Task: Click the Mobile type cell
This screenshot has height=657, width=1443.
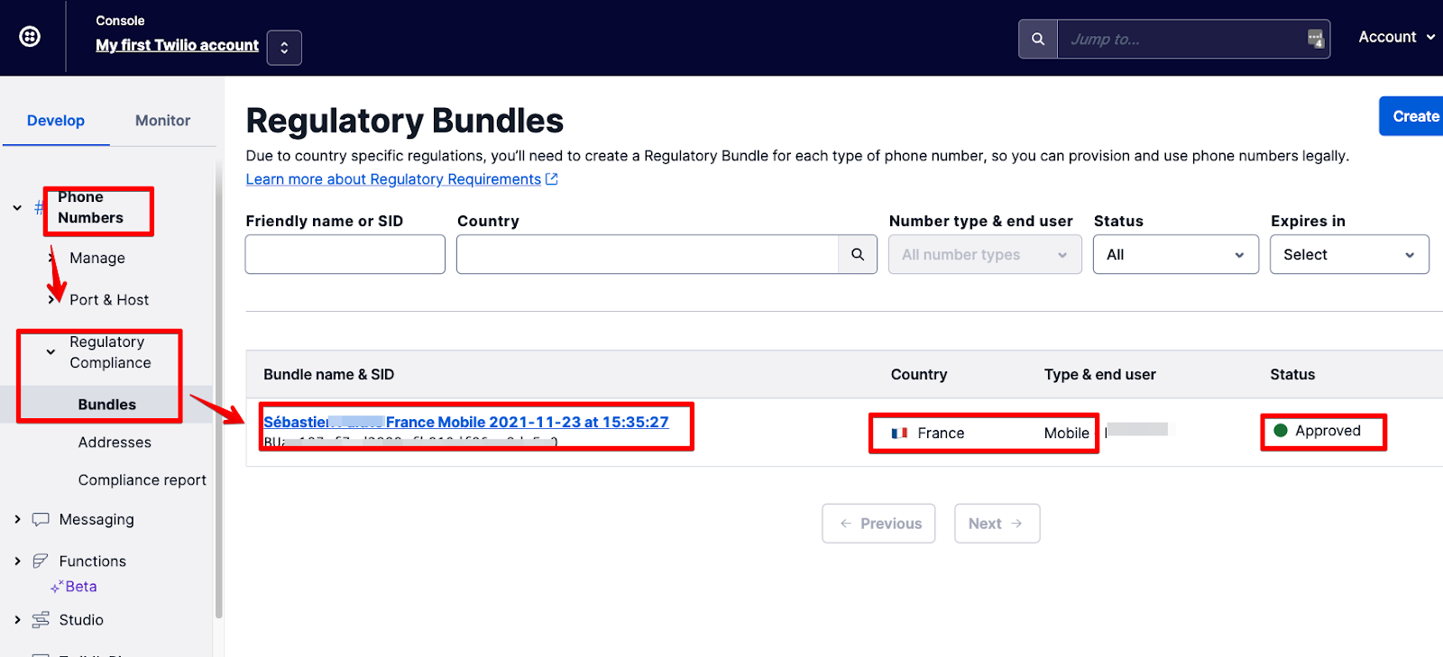Action: coord(1067,433)
